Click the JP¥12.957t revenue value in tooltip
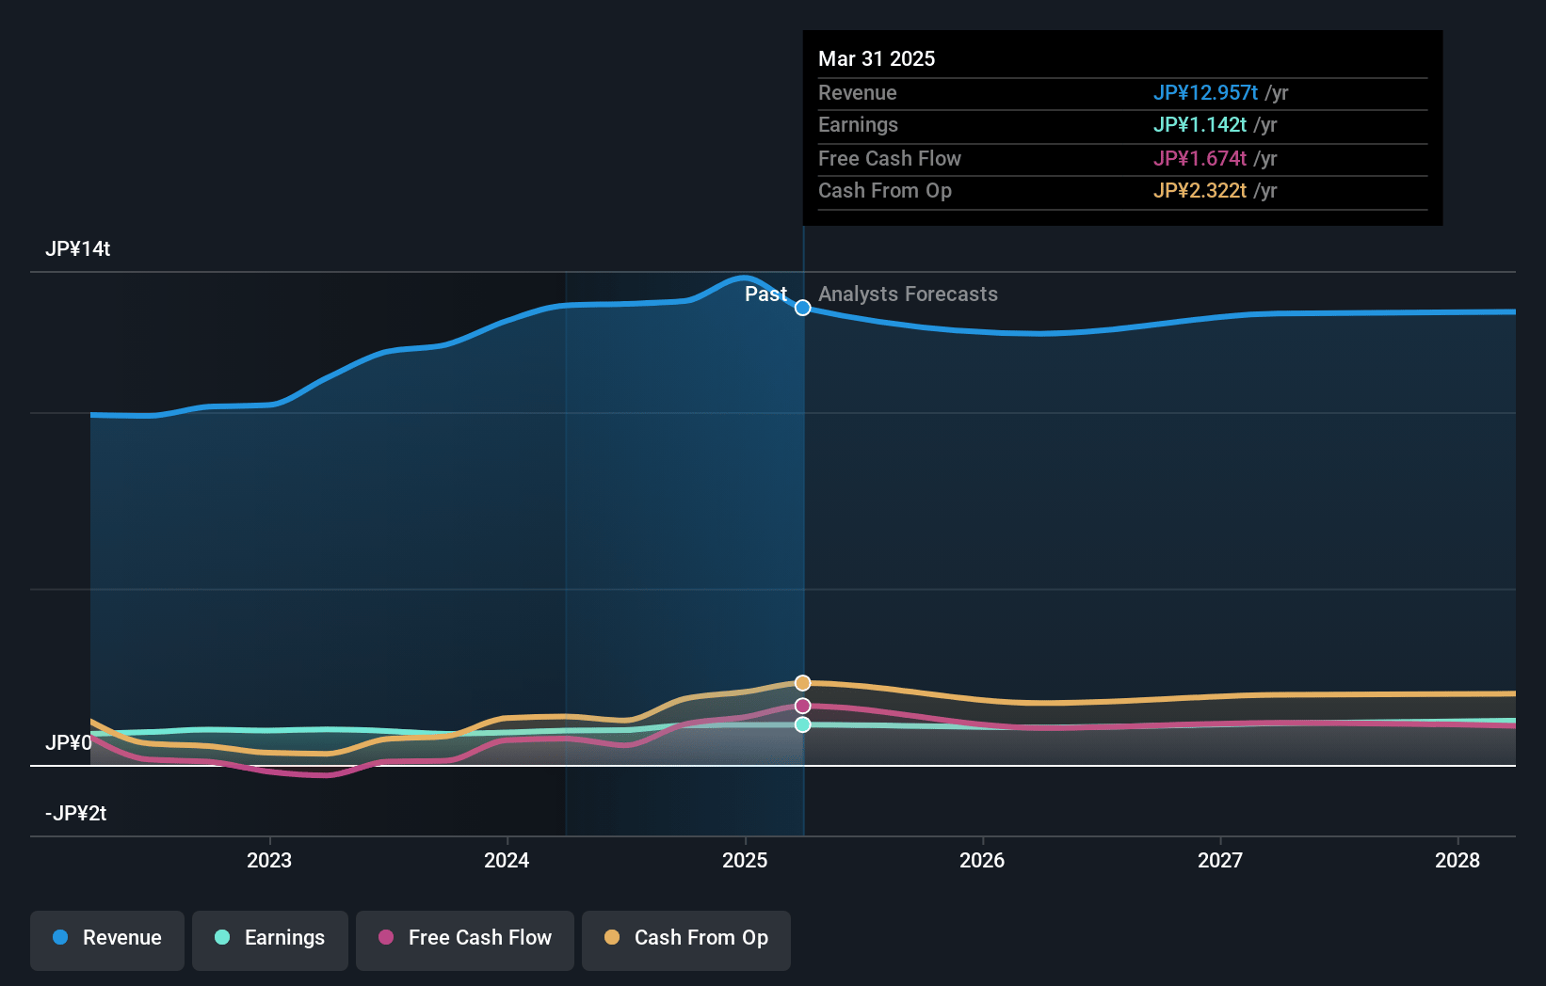This screenshot has height=986, width=1546. coord(1205,92)
